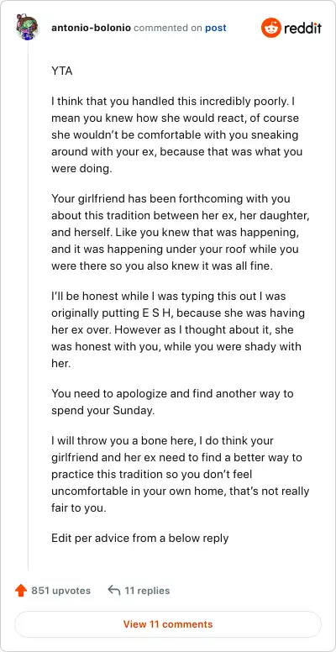
Task: Click the reply arrow icon
Action: (x=114, y=590)
